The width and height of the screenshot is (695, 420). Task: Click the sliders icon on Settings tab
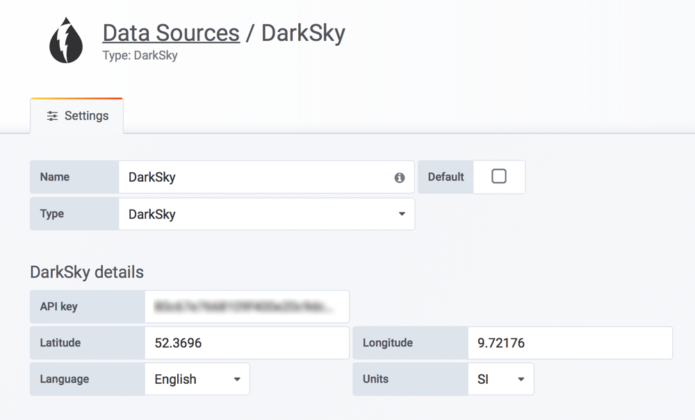(x=52, y=116)
